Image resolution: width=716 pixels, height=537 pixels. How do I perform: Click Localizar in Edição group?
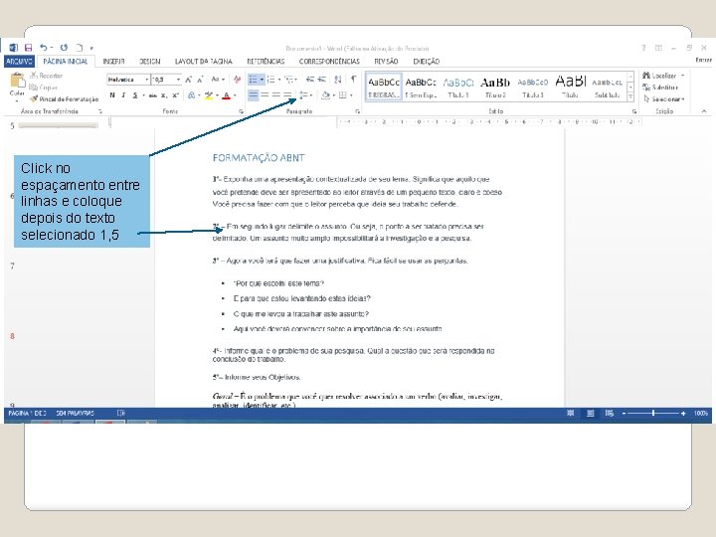[660, 76]
